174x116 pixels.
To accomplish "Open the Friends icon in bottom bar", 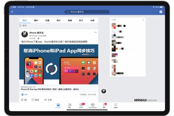I will tap(70, 106).
